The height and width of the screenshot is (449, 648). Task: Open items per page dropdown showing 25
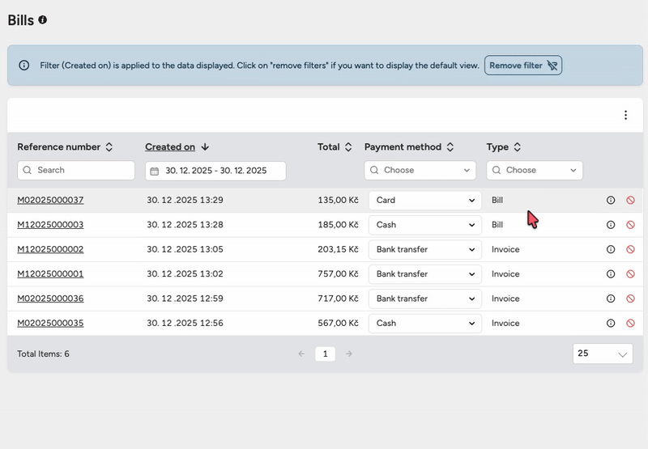pyautogui.click(x=603, y=354)
